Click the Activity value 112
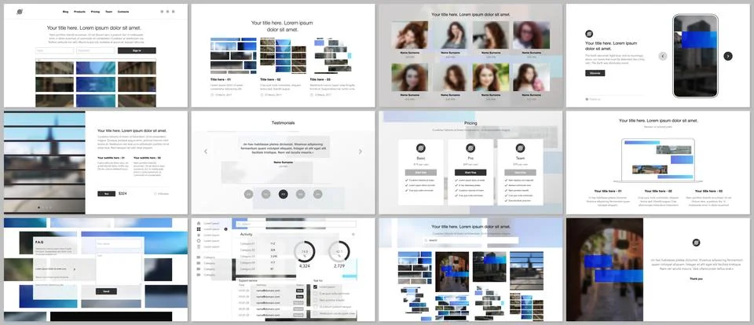This screenshot has height=325, width=754. click(x=273, y=243)
